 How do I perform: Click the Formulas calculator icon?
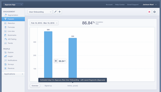tap(6, 27)
